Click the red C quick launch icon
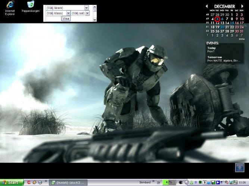Screen dimensions: 249x186 (x=29, y=182)
